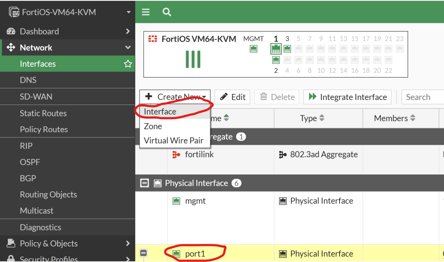Click the greyed port 11 icon
This screenshot has width=444, height=262.
(332, 49)
